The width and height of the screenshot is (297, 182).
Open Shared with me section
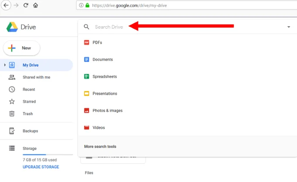click(x=36, y=77)
